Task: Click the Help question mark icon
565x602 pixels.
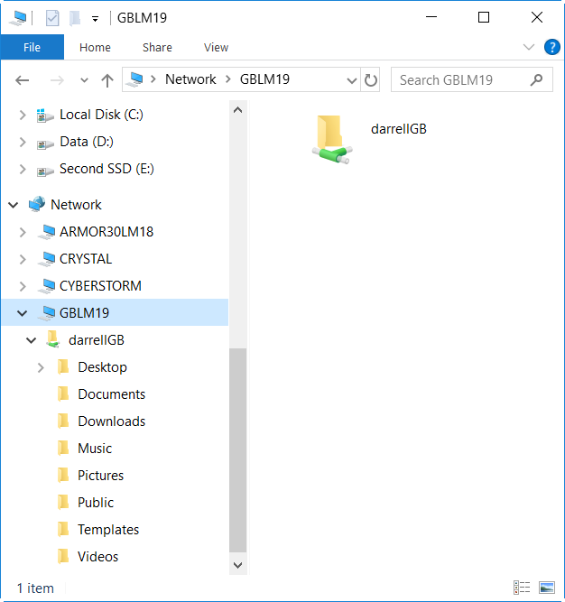Action: tap(551, 47)
